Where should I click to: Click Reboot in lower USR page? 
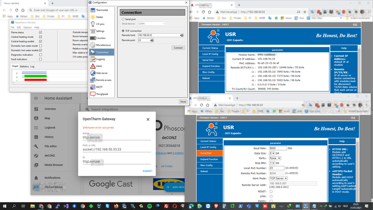204,171
